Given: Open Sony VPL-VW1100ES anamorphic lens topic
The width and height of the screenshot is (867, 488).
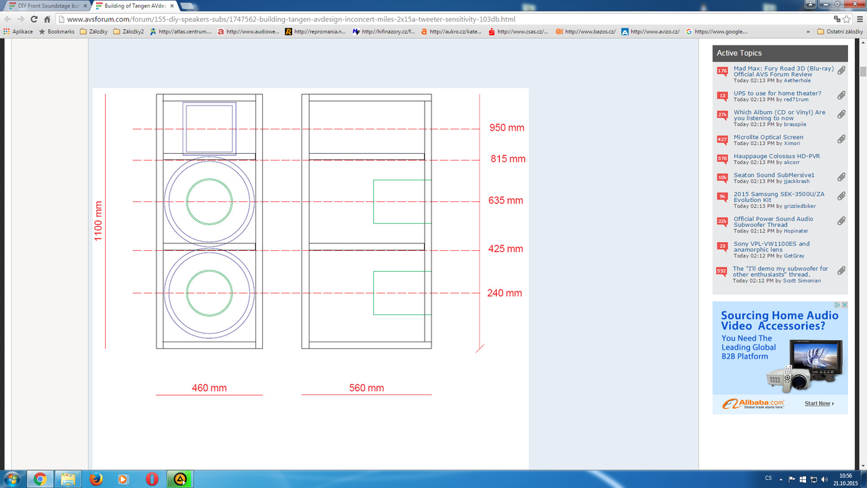Looking at the screenshot, I should pos(771,247).
